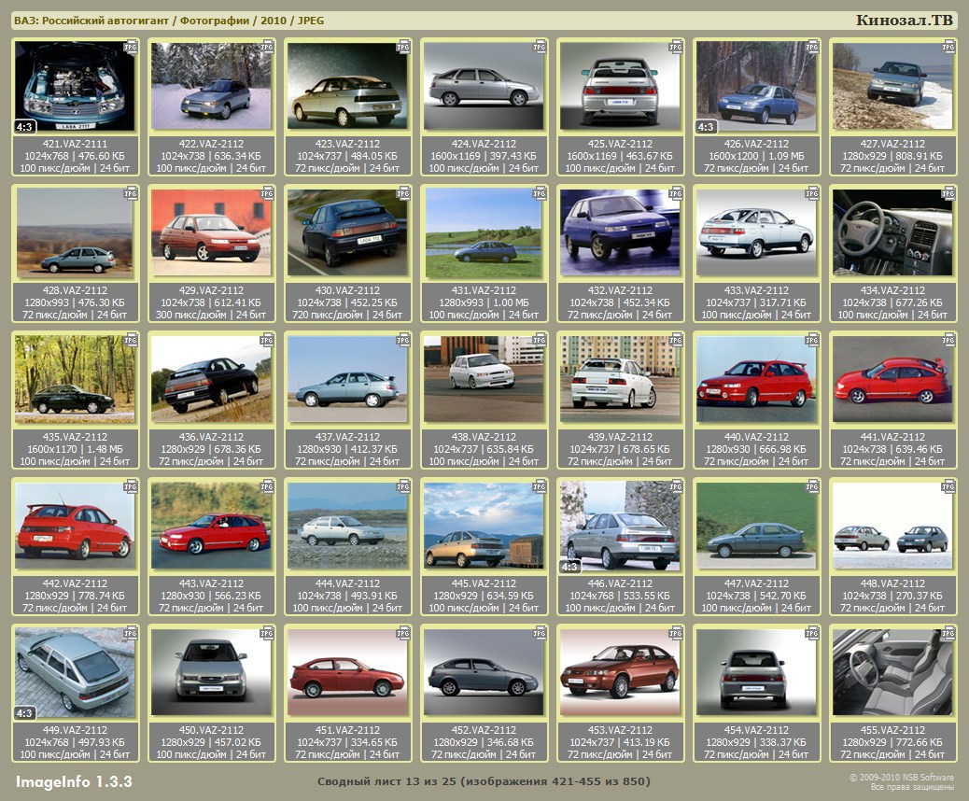Click the 431.VAZ-2112 file name caption
This screenshot has height=801, width=969.
tap(484, 290)
